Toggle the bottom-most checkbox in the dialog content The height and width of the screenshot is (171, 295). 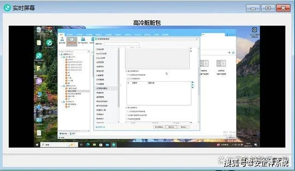coord(126,119)
